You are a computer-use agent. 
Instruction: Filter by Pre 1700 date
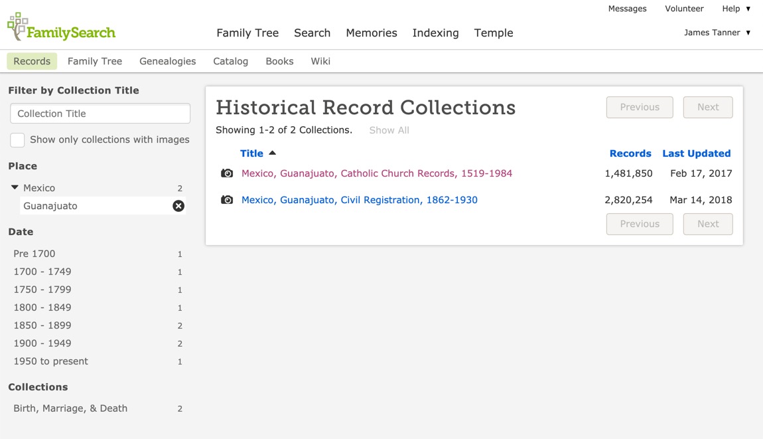[34, 253]
